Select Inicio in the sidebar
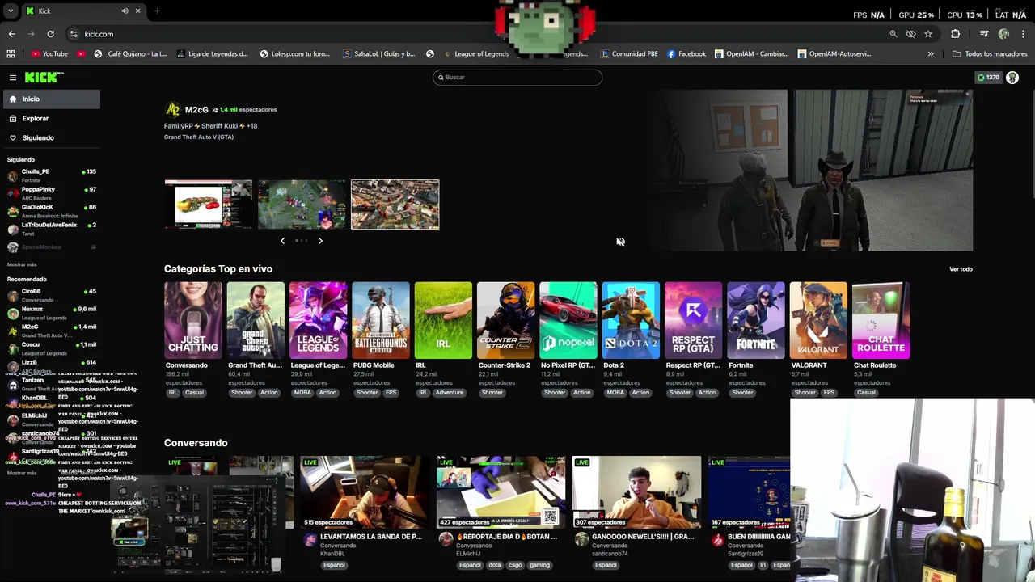The width and height of the screenshot is (1035, 582). (50, 99)
